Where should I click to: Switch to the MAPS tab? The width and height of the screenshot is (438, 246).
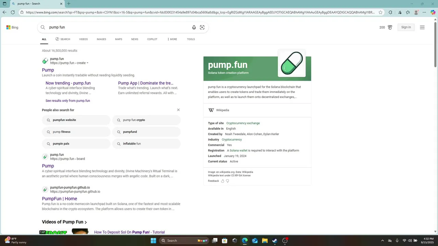[118, 39]
